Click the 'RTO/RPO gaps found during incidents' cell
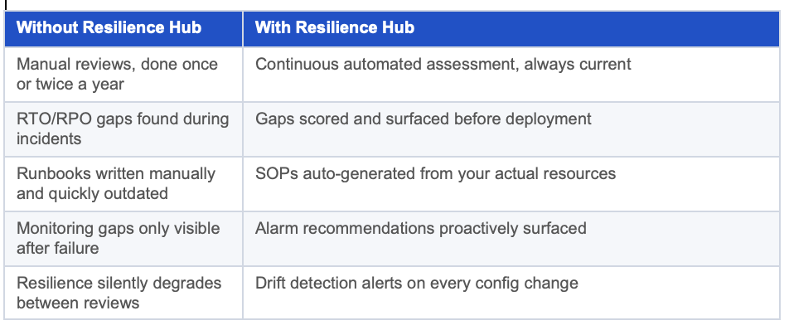Image resolution: width=789 pixels, height=330 pixels. [x=123, y=129]
